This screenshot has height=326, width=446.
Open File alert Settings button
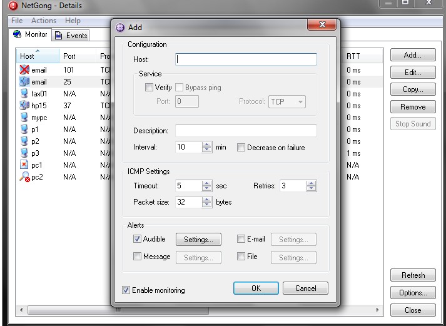293,257
